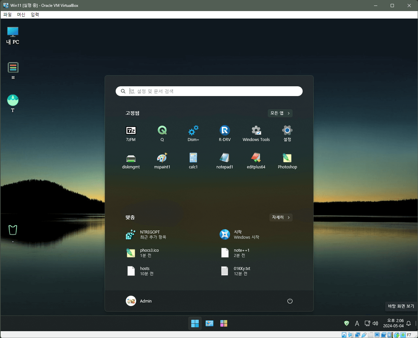Select the striped list desktop icon
The width and height of the screenshot is (418, 338).
click(13, 70)
